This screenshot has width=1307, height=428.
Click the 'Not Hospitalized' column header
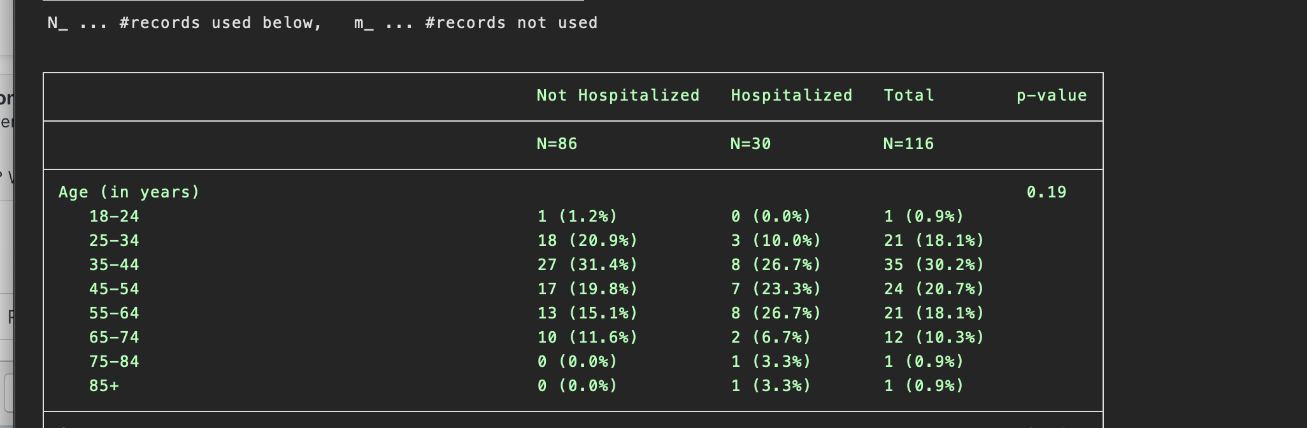pyautogui.click(x=618, y=96)
